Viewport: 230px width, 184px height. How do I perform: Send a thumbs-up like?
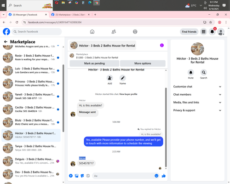pyautogui.click(x=164, y=176)
